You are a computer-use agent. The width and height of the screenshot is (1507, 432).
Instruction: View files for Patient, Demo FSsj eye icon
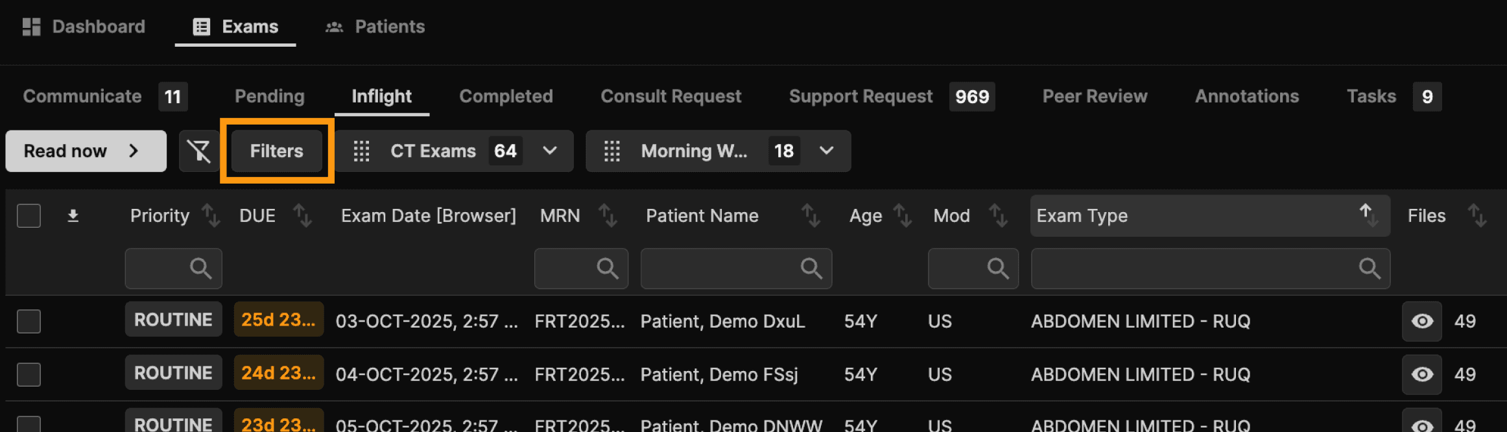tap(1422, 374)
